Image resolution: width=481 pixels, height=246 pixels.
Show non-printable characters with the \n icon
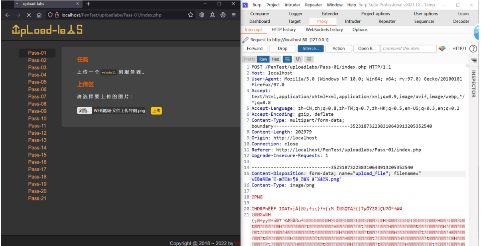[x=298, y=59]
